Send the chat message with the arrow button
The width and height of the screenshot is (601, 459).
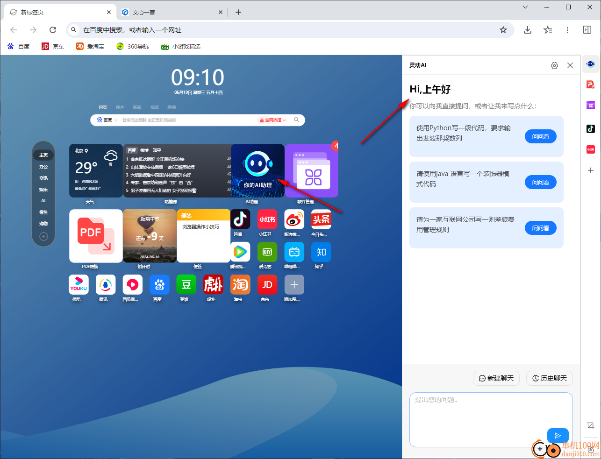[558, 436]
